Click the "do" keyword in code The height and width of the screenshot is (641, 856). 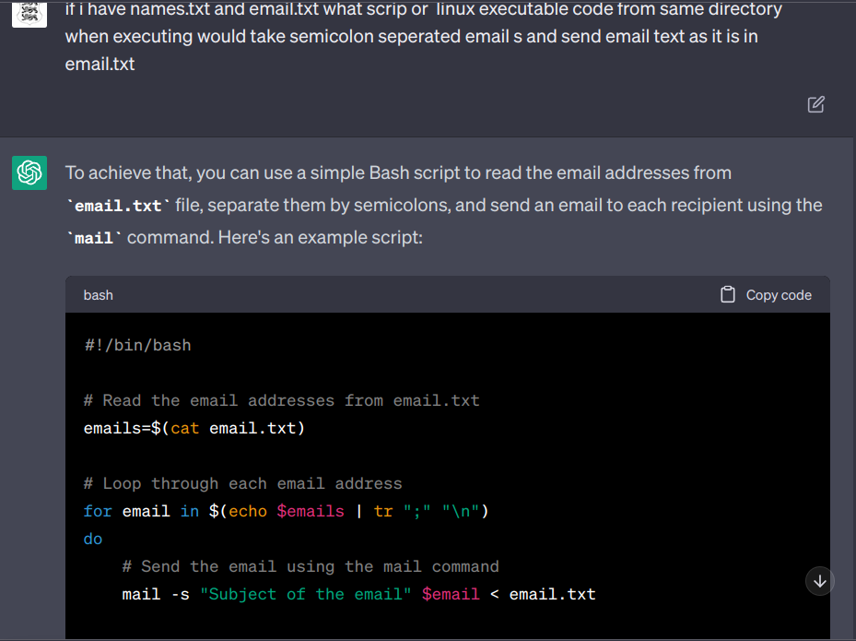[93, 539]
